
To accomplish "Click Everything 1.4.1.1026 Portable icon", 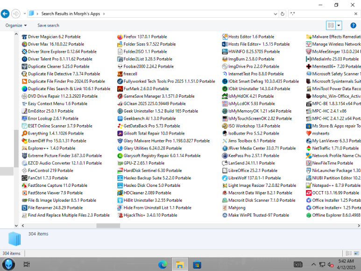I will point(24,133).
